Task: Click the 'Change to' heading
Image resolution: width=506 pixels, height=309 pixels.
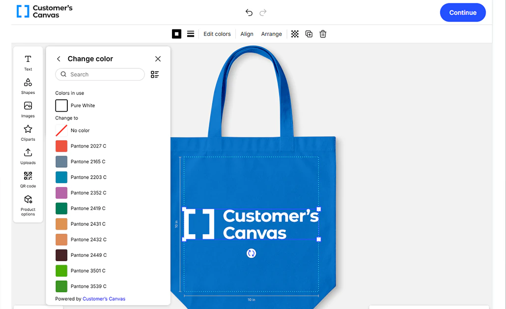Action: (66, 118)
